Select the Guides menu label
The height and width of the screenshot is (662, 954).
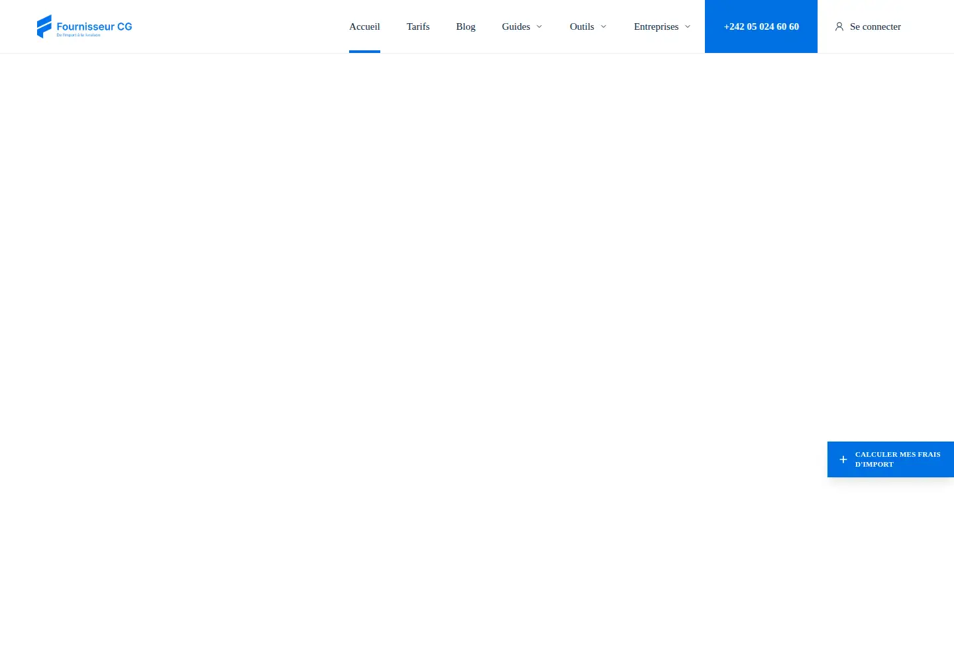516,26
